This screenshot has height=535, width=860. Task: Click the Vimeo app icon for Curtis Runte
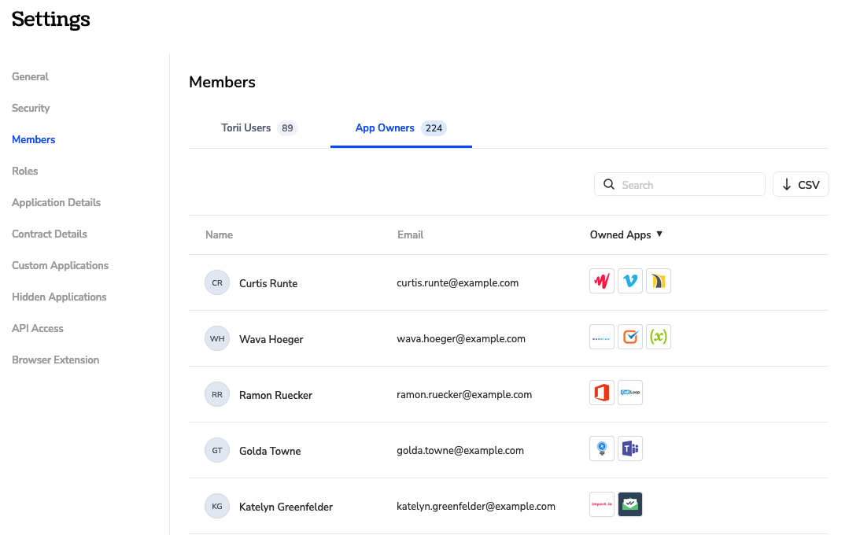pos(629,281)
